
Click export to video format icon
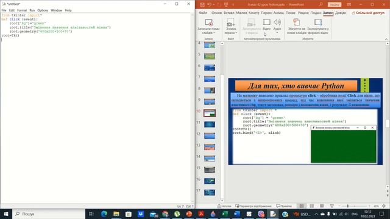[318, 23]
